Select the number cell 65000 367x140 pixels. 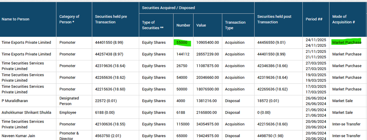(x=182, y=136)
